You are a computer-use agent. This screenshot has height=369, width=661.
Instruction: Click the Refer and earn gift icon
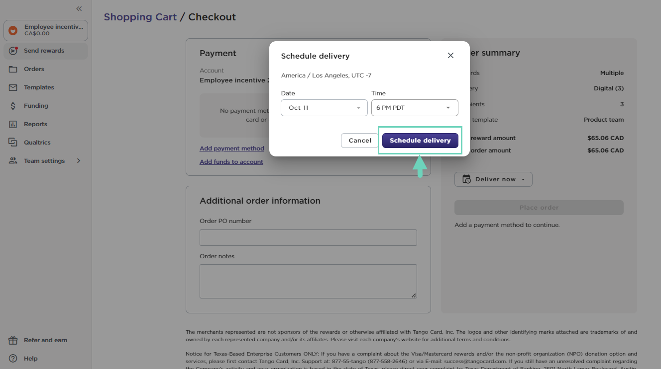point(13,340)
